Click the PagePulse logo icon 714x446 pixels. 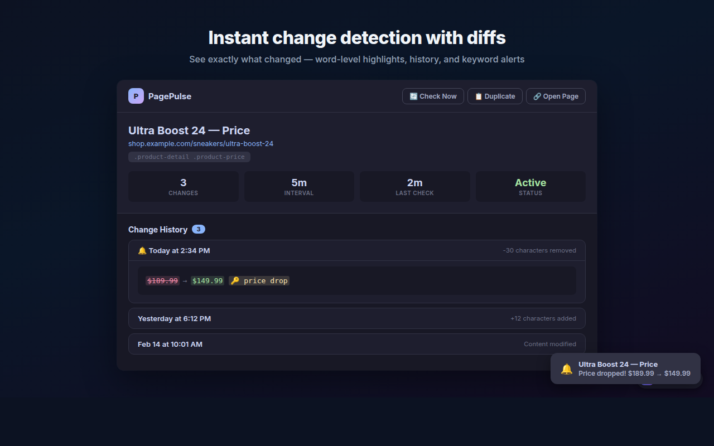(136, 96)
